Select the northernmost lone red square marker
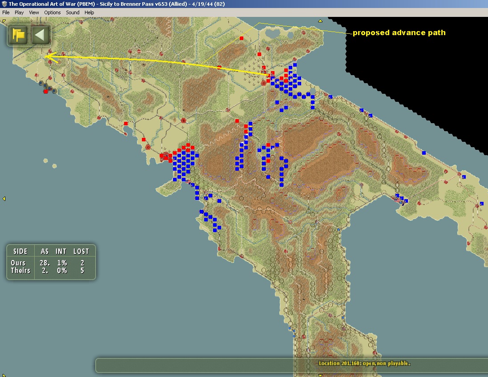Viewport: 488px width, 377px height. (242, 38)
